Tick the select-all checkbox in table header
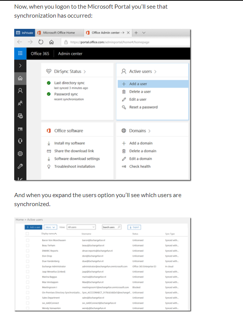 point(27,233)
